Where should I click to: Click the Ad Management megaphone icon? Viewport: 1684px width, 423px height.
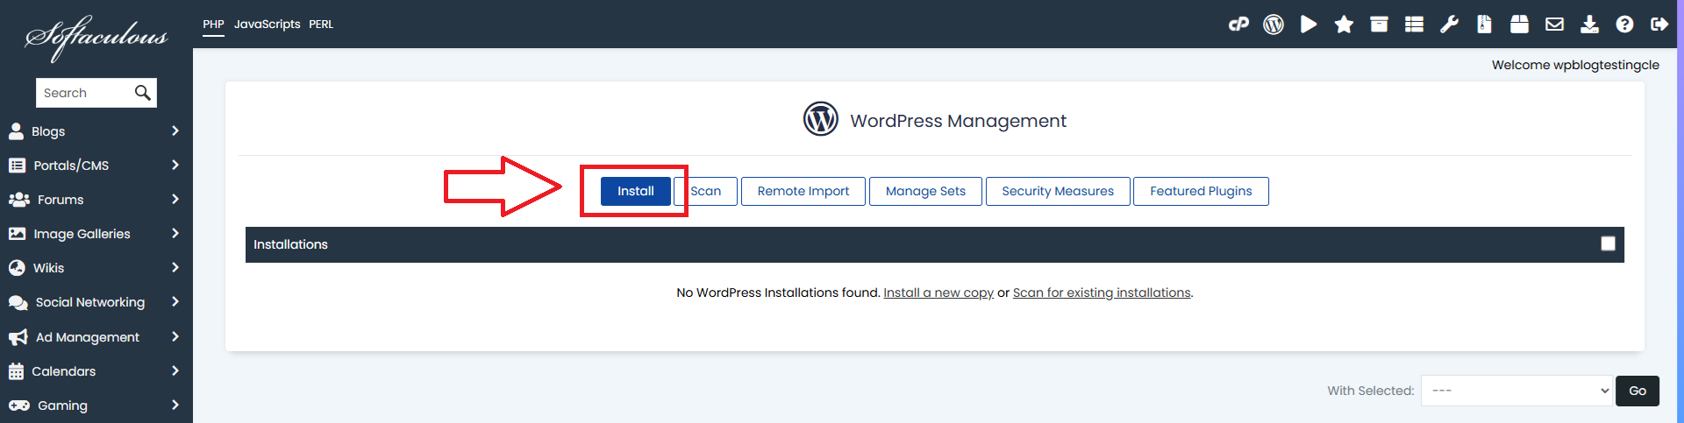pyautogui.click(x=18, y=337)
